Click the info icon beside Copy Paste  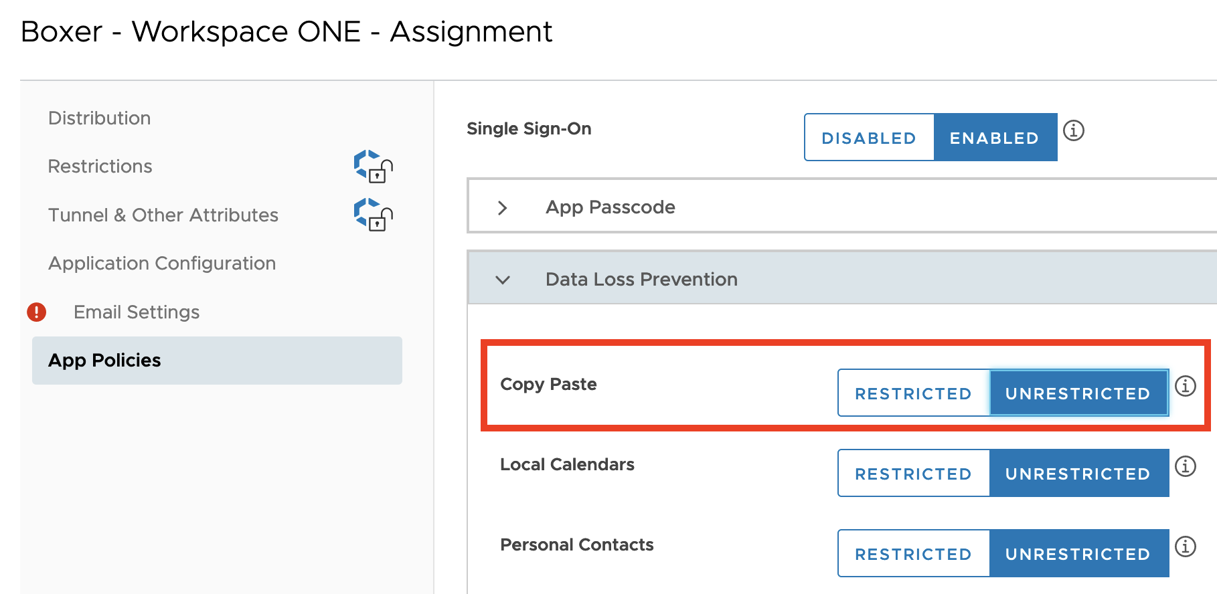1186,386
